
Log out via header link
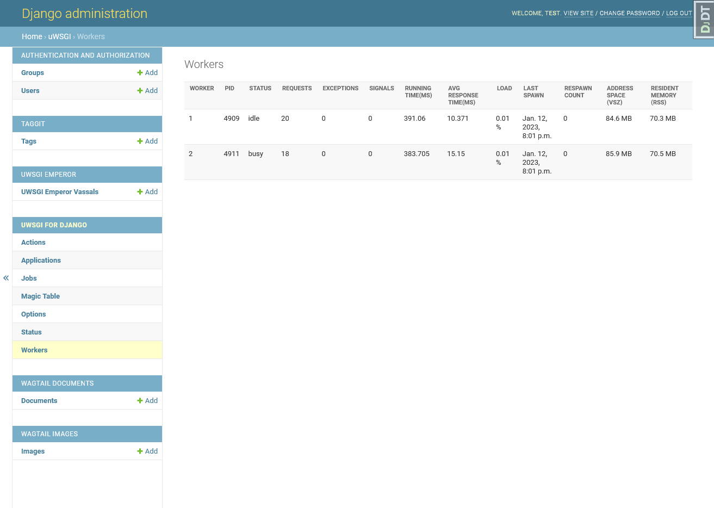click(679, 13)
